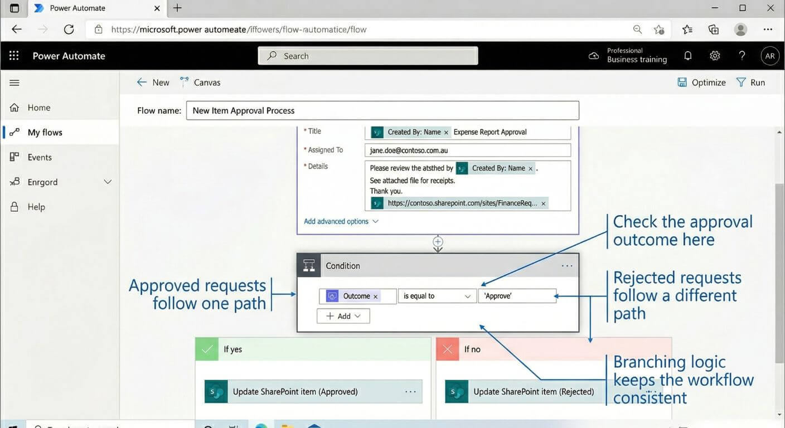785x428 pixels.
Task: Remove the Outcome token from condition
Action: click(376, 296)
